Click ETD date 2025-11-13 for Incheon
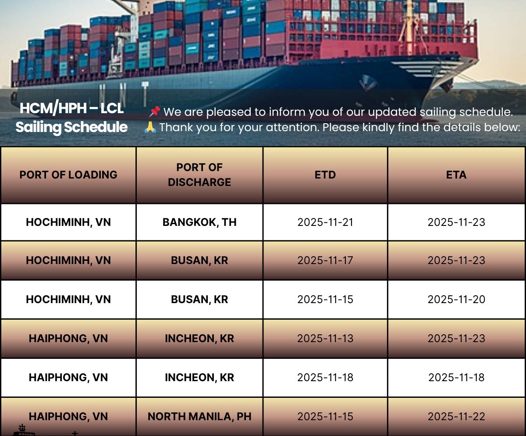 pyautogui.click(x=325, y=338)
